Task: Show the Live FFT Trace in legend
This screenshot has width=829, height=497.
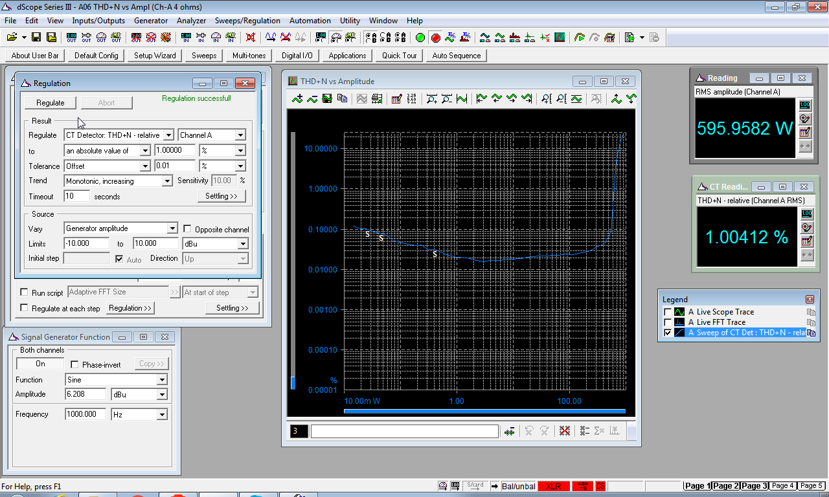Action: pyautogui.click(x=668, y=322)
